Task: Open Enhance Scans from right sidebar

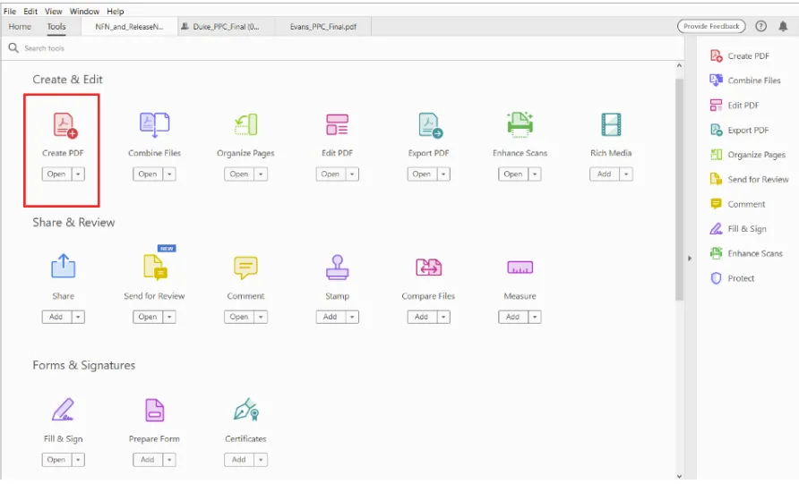Action: pos(746,253)
